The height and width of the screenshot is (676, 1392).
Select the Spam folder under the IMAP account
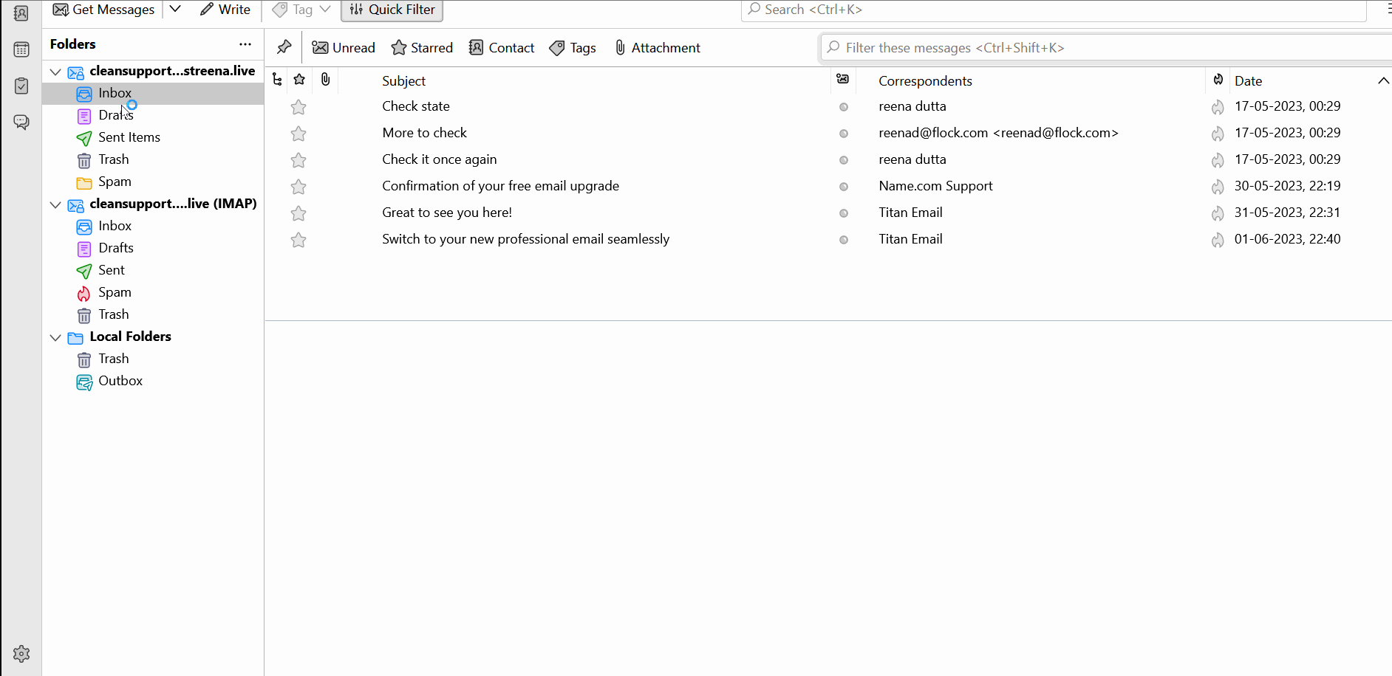pyautogui.click(x=115, y=292)
